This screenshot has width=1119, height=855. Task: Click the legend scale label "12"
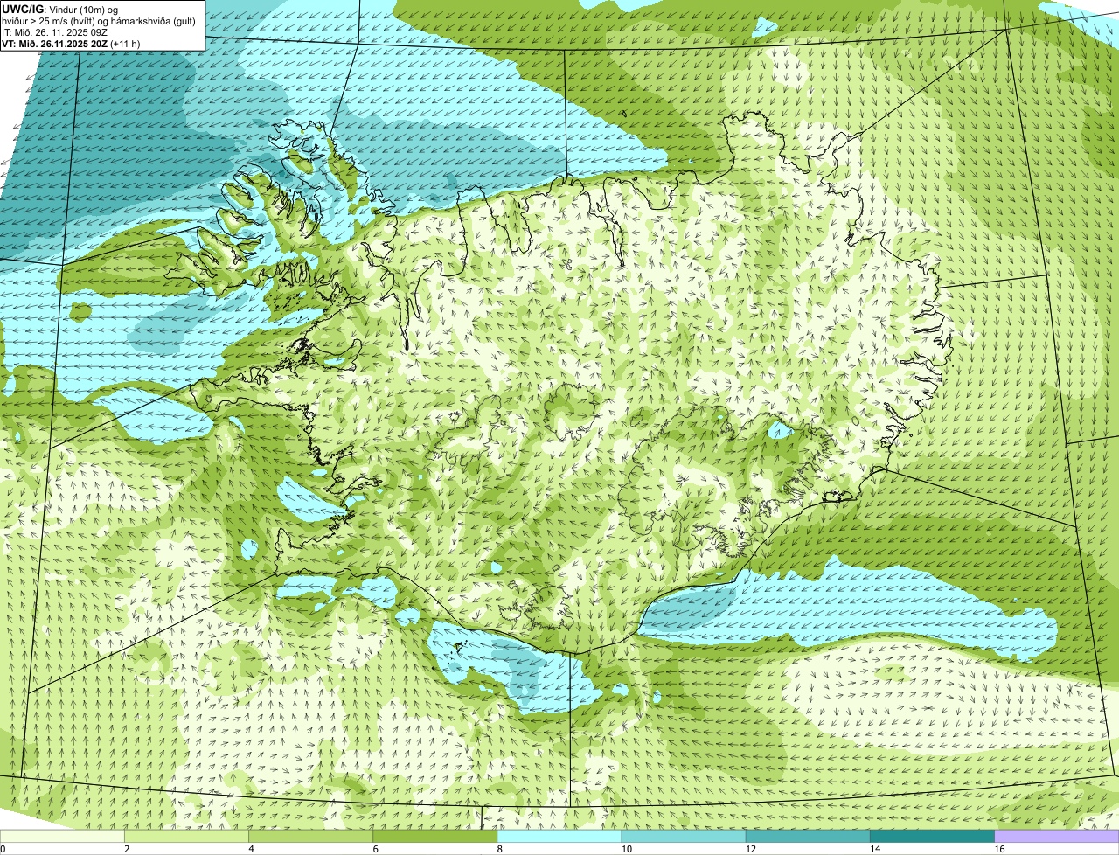click(x=750, y=849)
